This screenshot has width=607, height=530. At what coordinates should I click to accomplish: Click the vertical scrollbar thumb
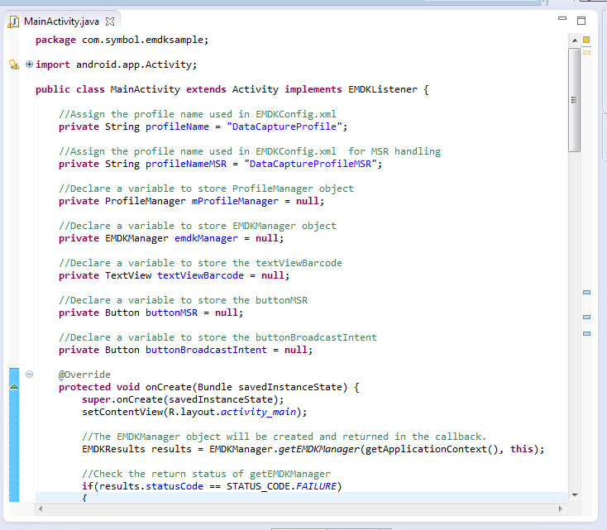pyautogui.click(x=574, y=99)
